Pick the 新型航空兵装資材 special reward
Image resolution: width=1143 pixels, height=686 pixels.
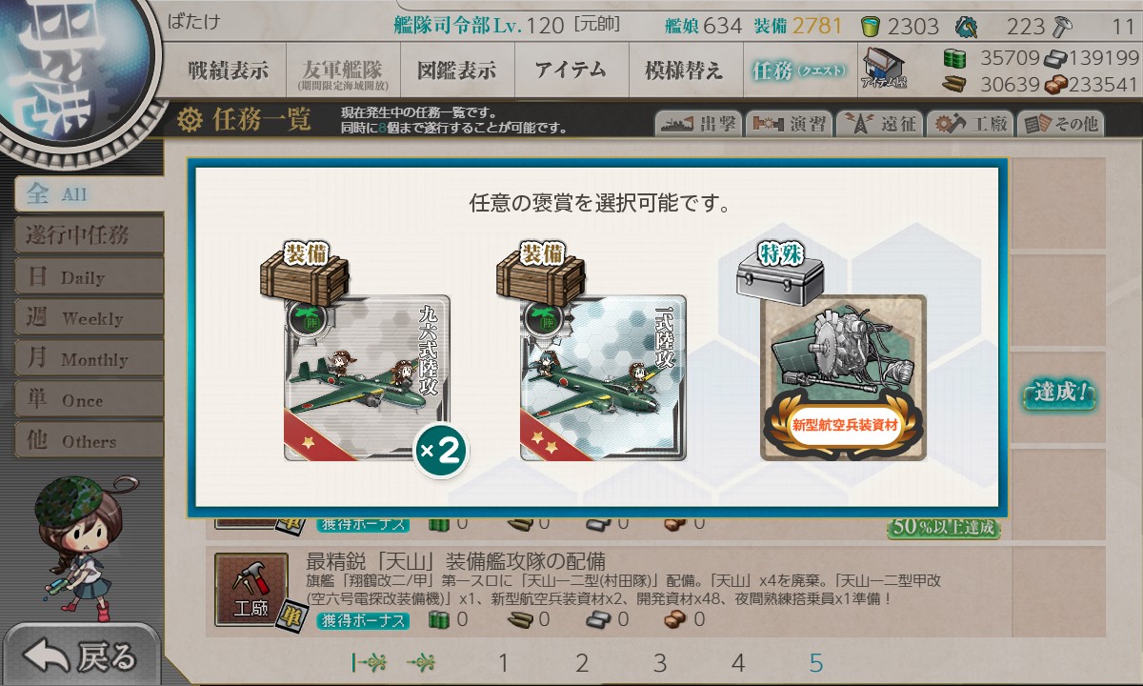(843, 378)
